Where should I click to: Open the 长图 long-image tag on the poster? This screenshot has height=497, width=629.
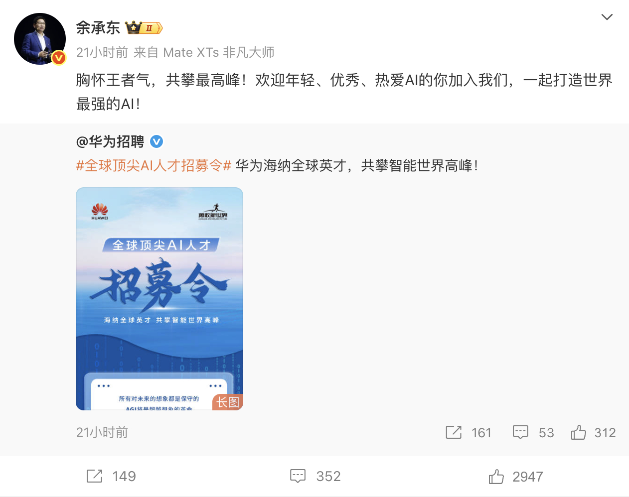[x=228, y=402]
